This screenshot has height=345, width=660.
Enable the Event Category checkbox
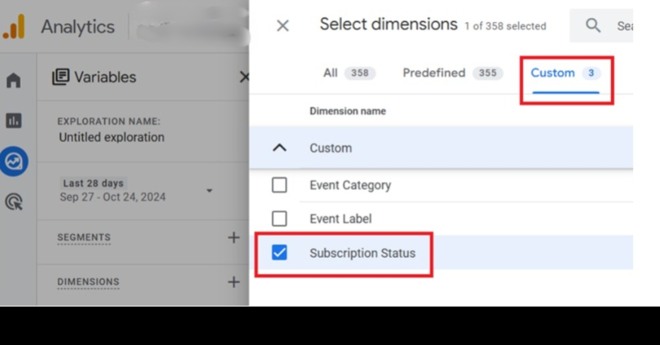tap(279, 185)
